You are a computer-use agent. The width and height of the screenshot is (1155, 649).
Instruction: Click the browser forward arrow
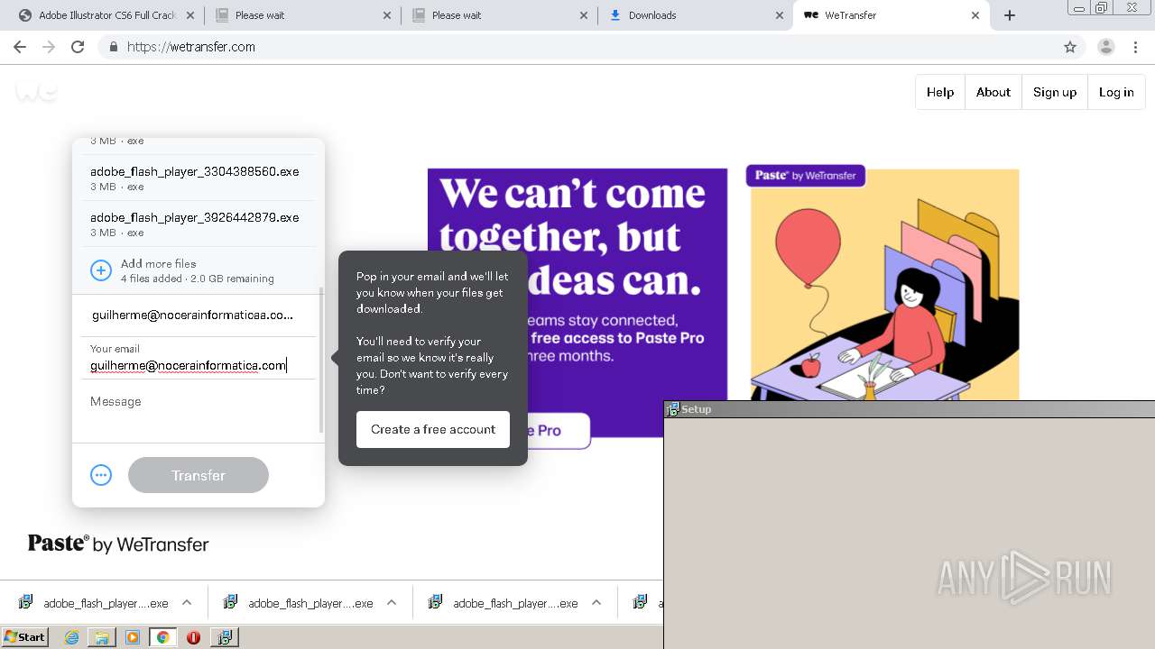[x=49, y=47]
